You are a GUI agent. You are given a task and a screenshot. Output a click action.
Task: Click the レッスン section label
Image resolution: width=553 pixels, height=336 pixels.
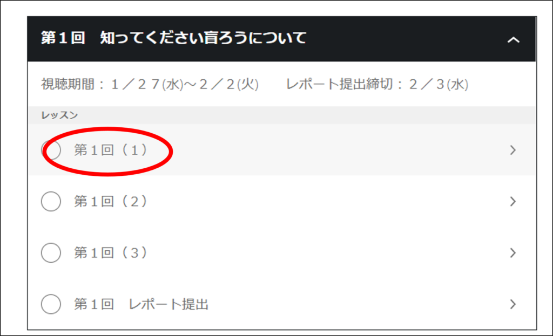(x=59, y=115)
